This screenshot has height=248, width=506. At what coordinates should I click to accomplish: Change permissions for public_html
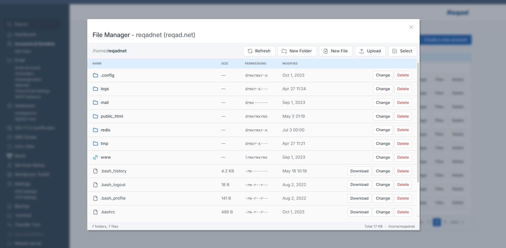(x=383, y=116)
